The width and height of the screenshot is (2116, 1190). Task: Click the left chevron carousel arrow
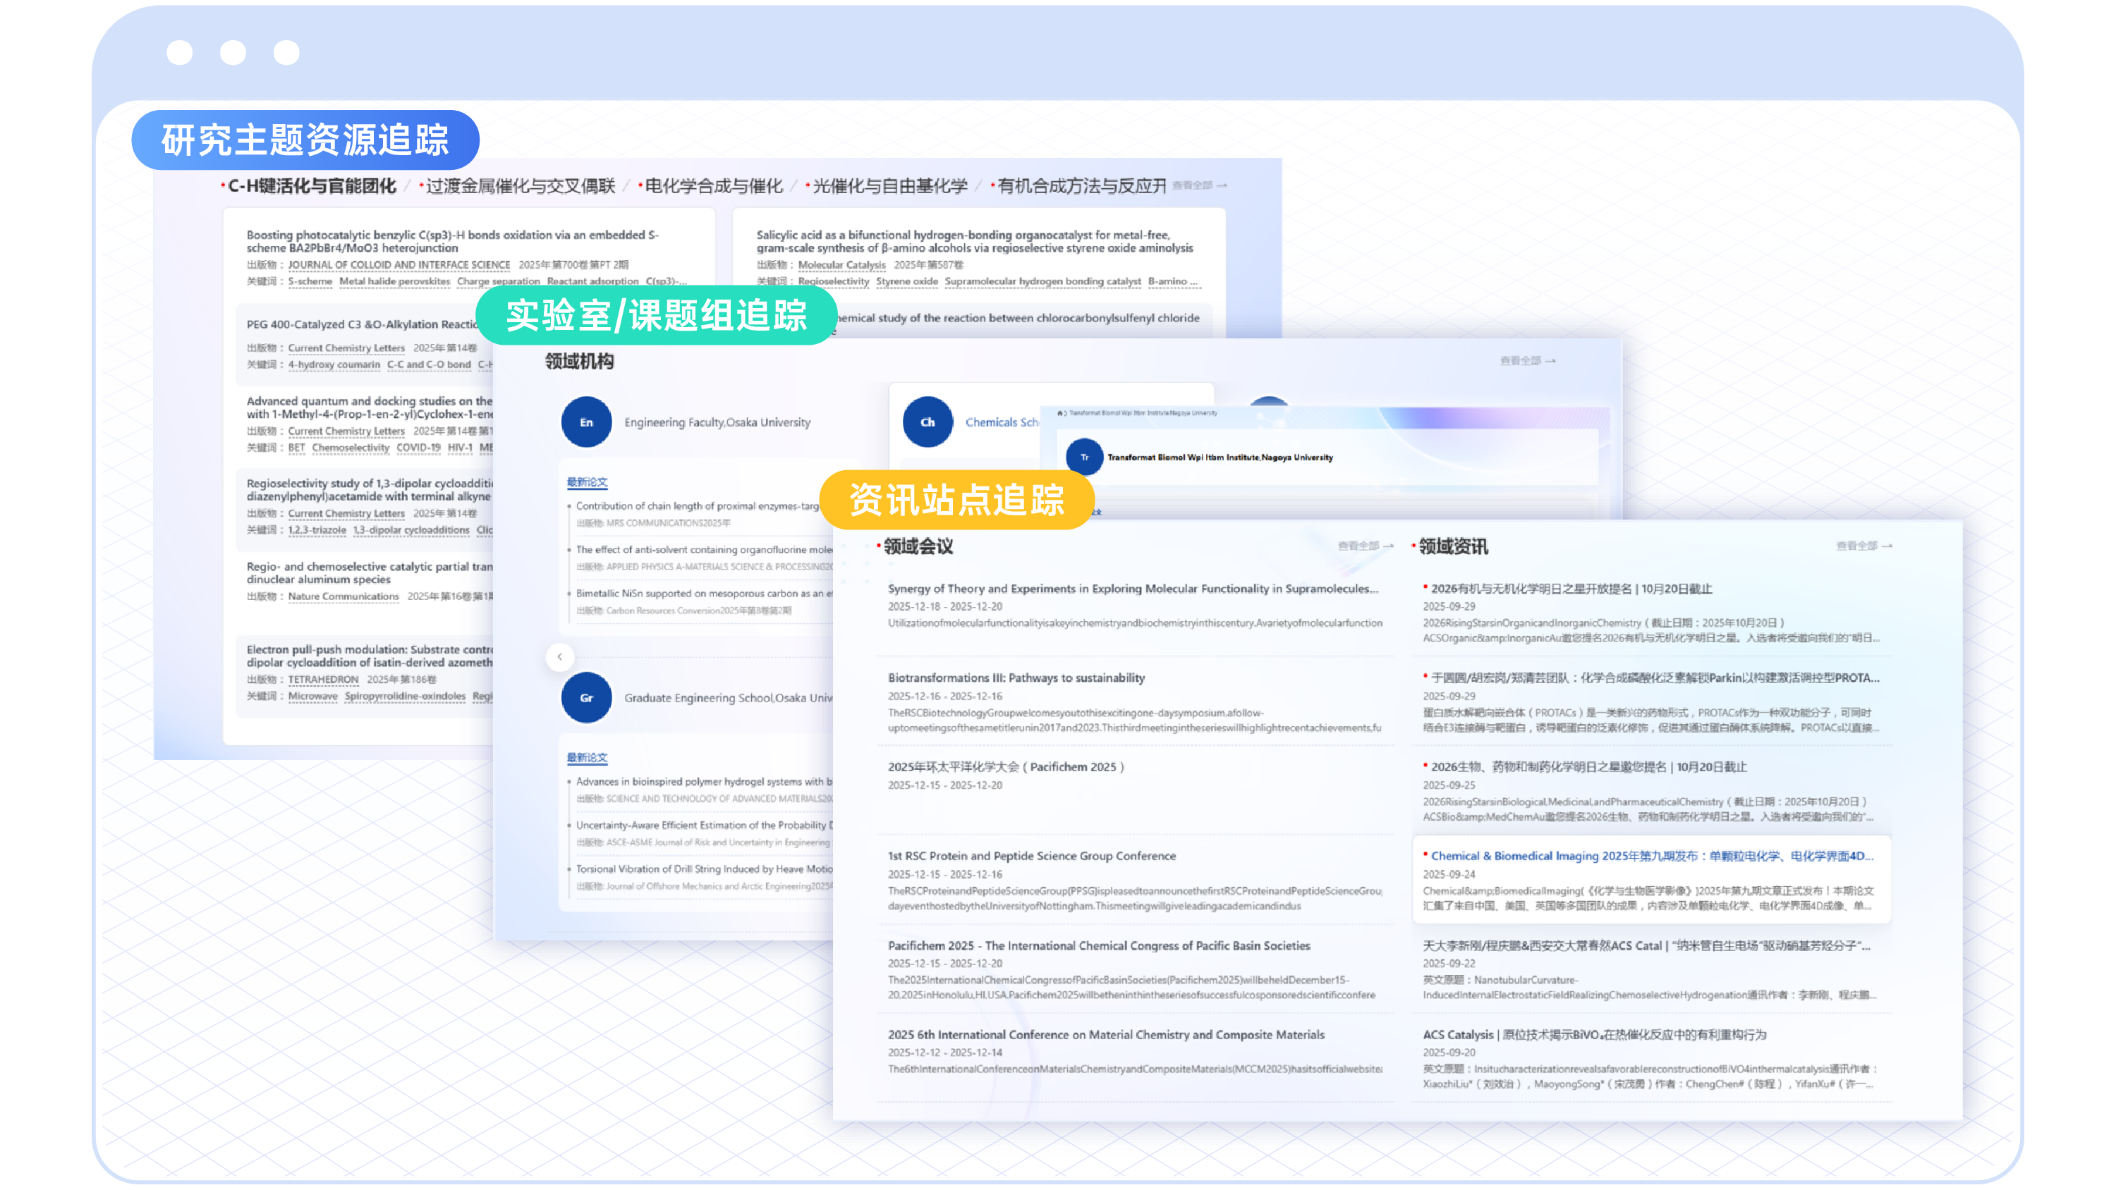559,656
